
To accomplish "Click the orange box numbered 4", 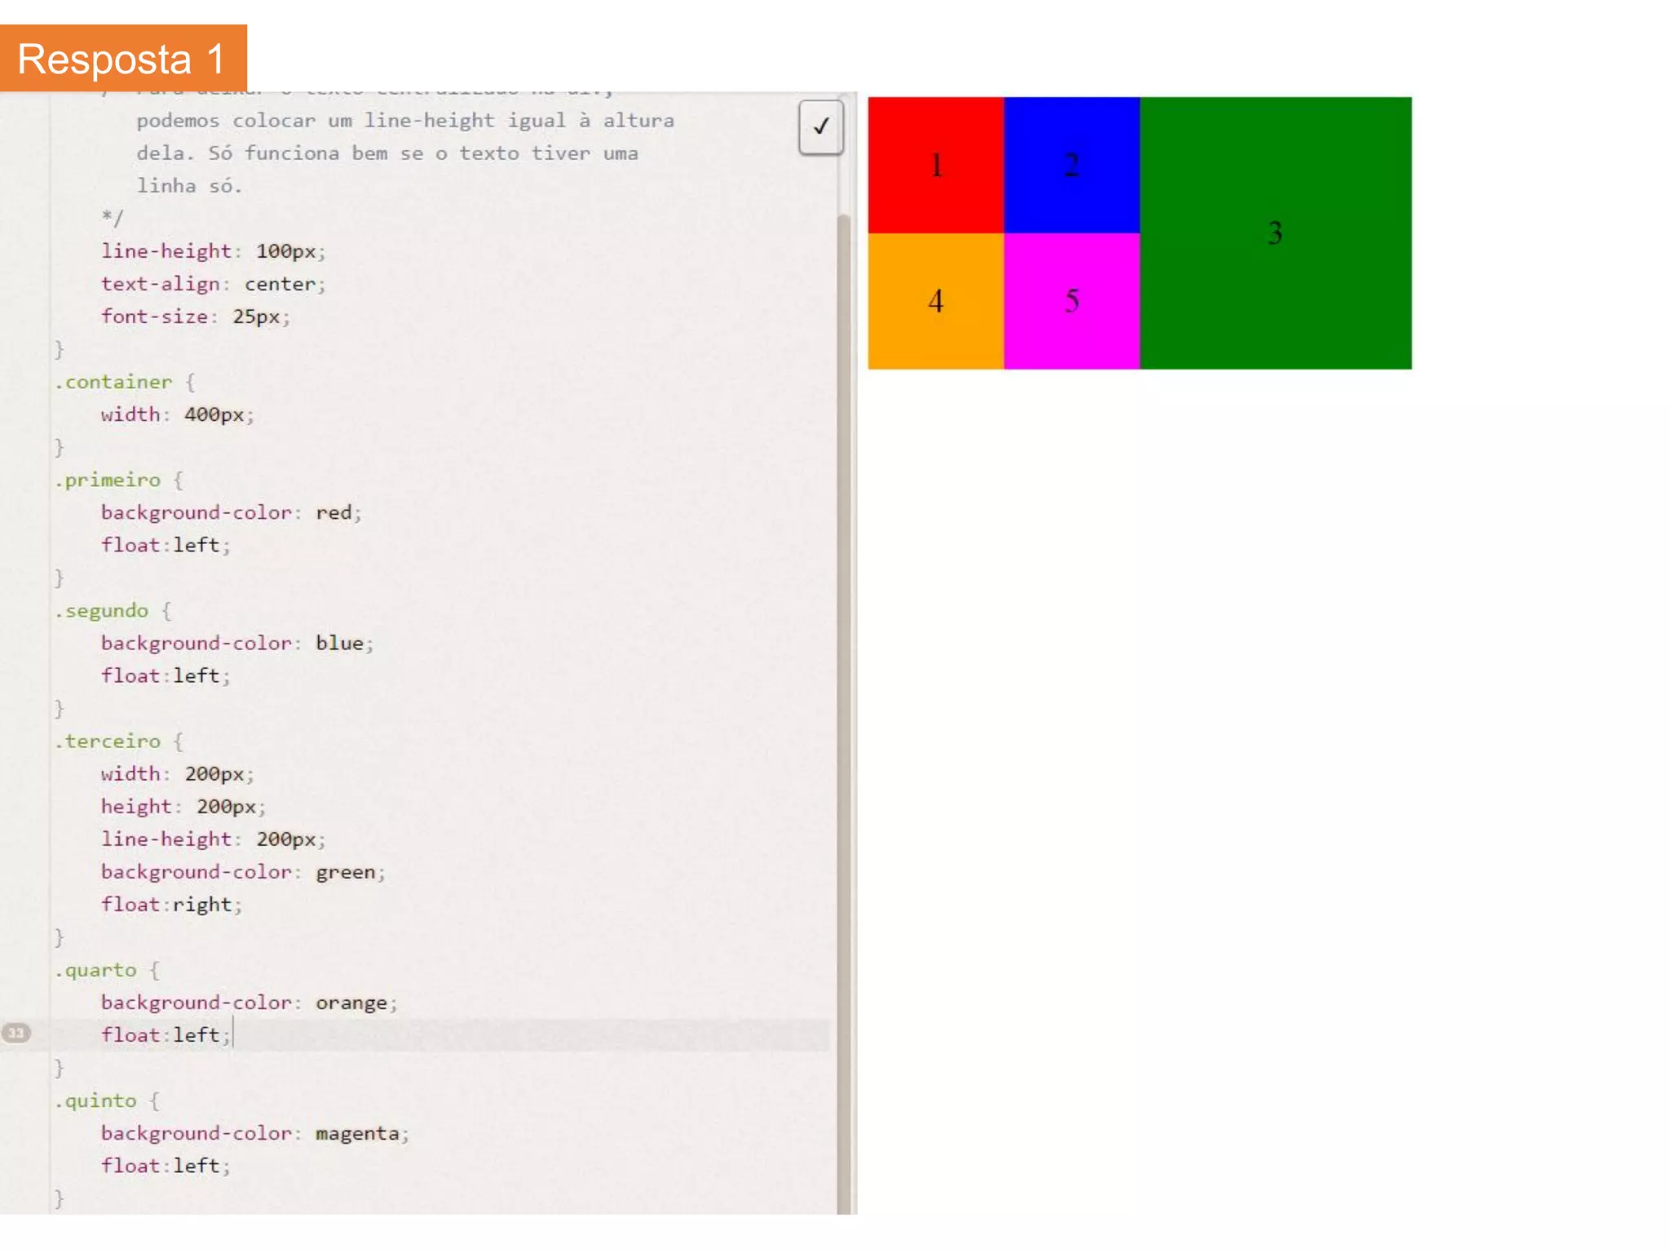I will pyautogui.click(x=935, y=301).
